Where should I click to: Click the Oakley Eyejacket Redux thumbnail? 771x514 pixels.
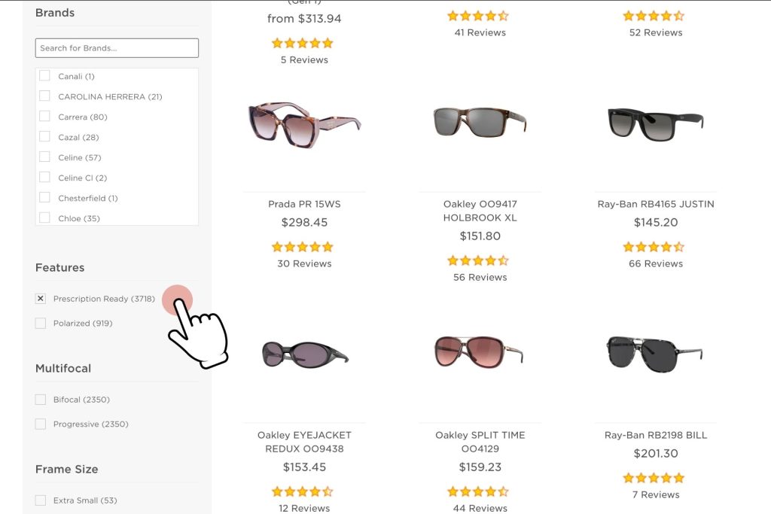(x=304, y=353)
